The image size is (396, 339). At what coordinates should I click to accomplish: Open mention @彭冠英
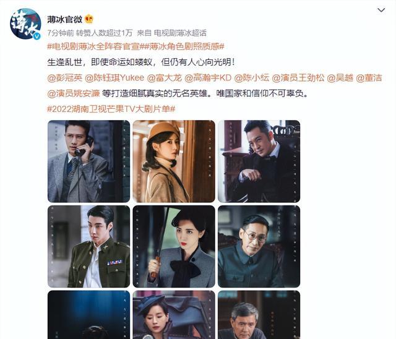pos(64,78)
